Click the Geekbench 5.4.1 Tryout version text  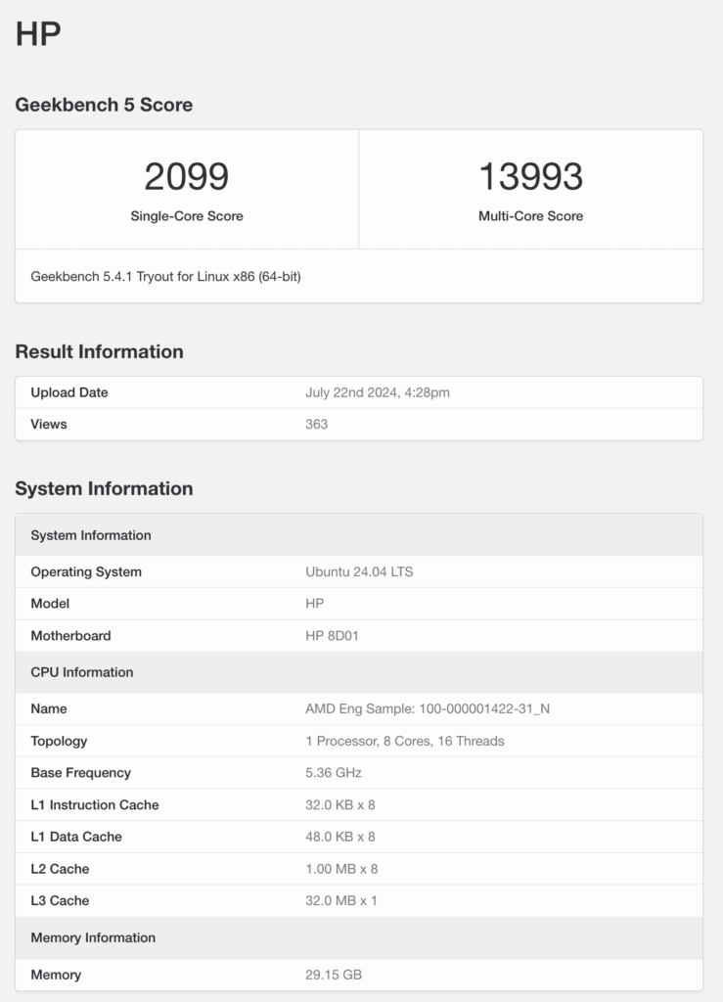click(165, 277)
